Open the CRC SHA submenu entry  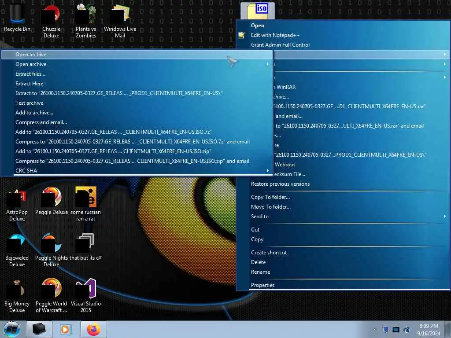click(137, 170)
